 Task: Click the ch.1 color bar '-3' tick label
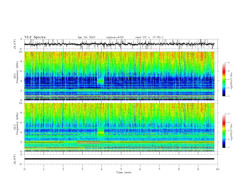pyautogui.click(x=228, y=62)
